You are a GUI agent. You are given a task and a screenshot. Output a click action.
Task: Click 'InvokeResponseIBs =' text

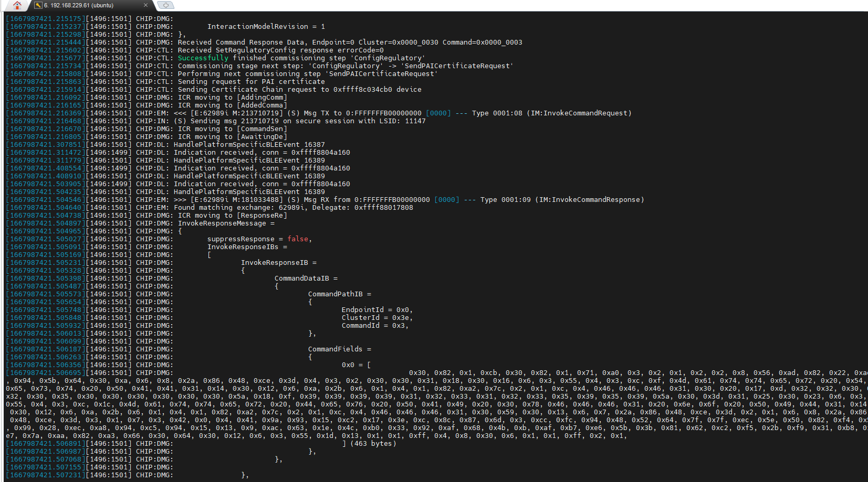click(x=247, y=247)
